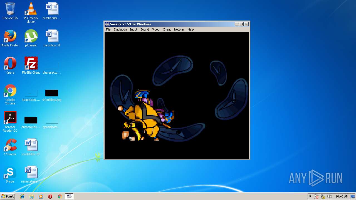
Task: Open the Netplay menu
Action: pyautogui.click(x=179, y=29)
